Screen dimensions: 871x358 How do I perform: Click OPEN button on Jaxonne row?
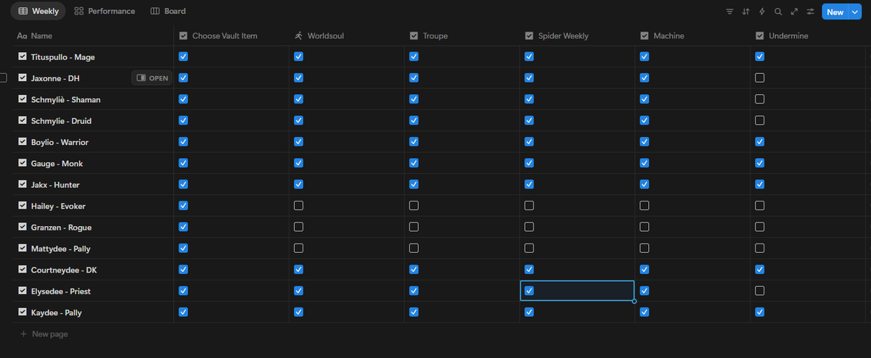coord(152,78)
